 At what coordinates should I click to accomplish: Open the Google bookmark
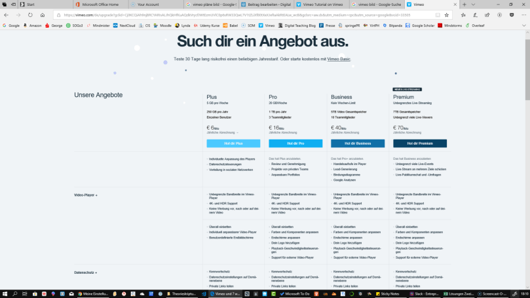click(x=11, y=26)
